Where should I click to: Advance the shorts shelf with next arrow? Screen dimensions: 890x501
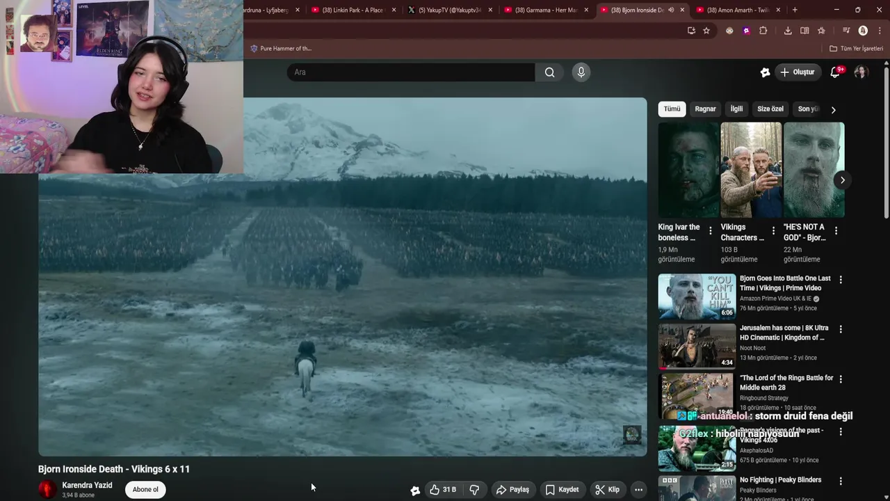click(x=842, y=180)
